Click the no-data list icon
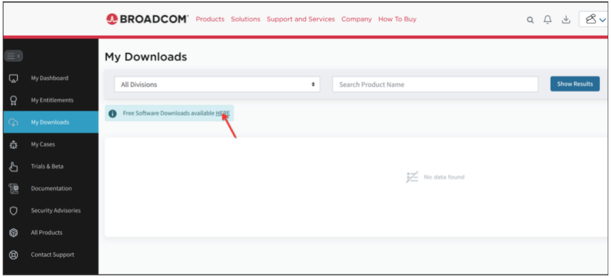Image resolution: width=611 pixels, height=278 pixels. coord(412,177)
